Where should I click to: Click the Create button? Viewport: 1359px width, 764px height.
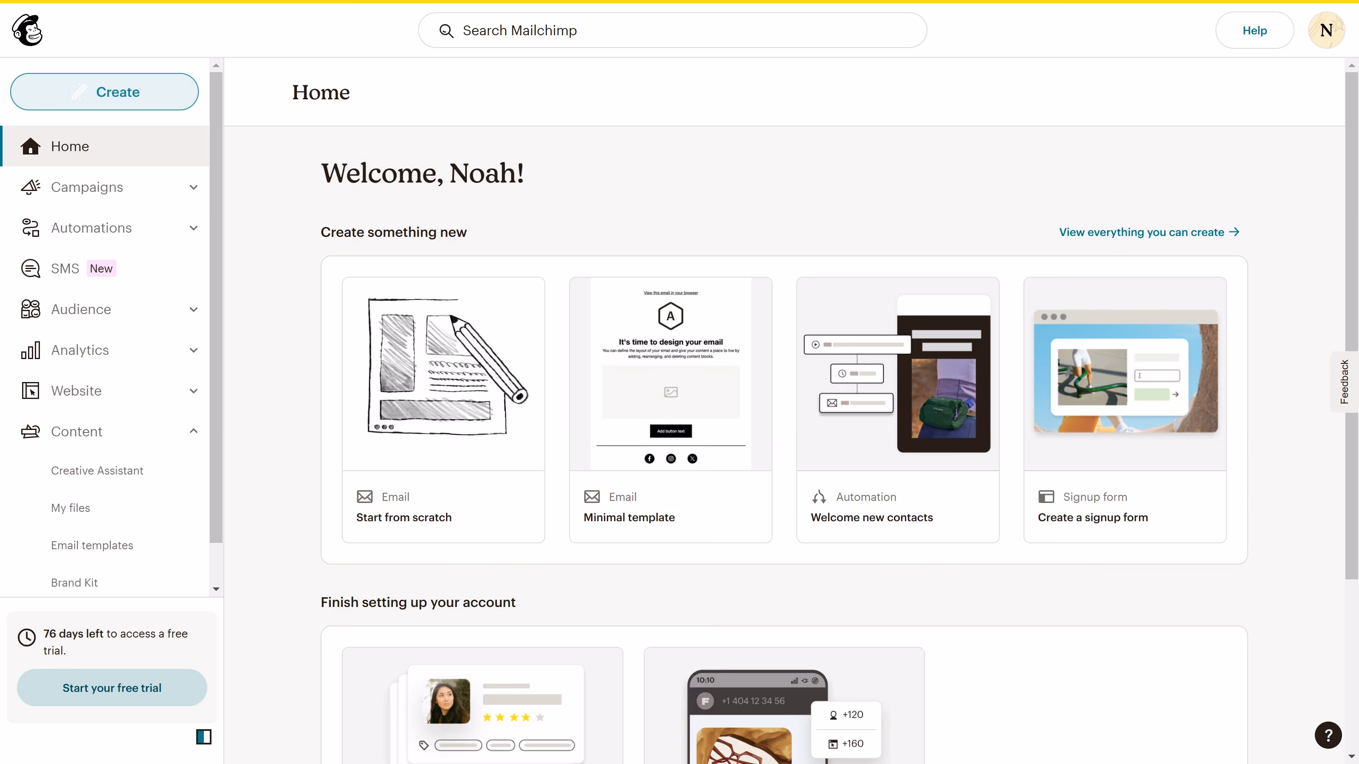[x=104, y=92]
